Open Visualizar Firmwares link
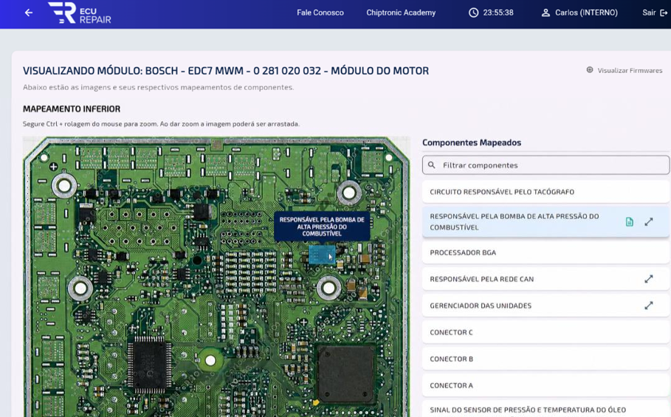Image resolution: width=671 pixels, height=417 pixels. tap(630, 71)
